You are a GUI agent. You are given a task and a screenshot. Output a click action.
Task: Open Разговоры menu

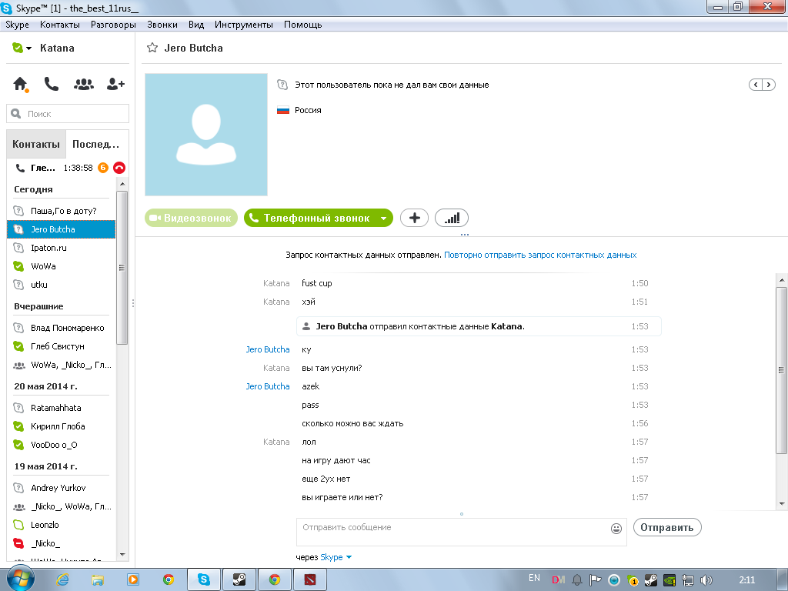(113, 25)
